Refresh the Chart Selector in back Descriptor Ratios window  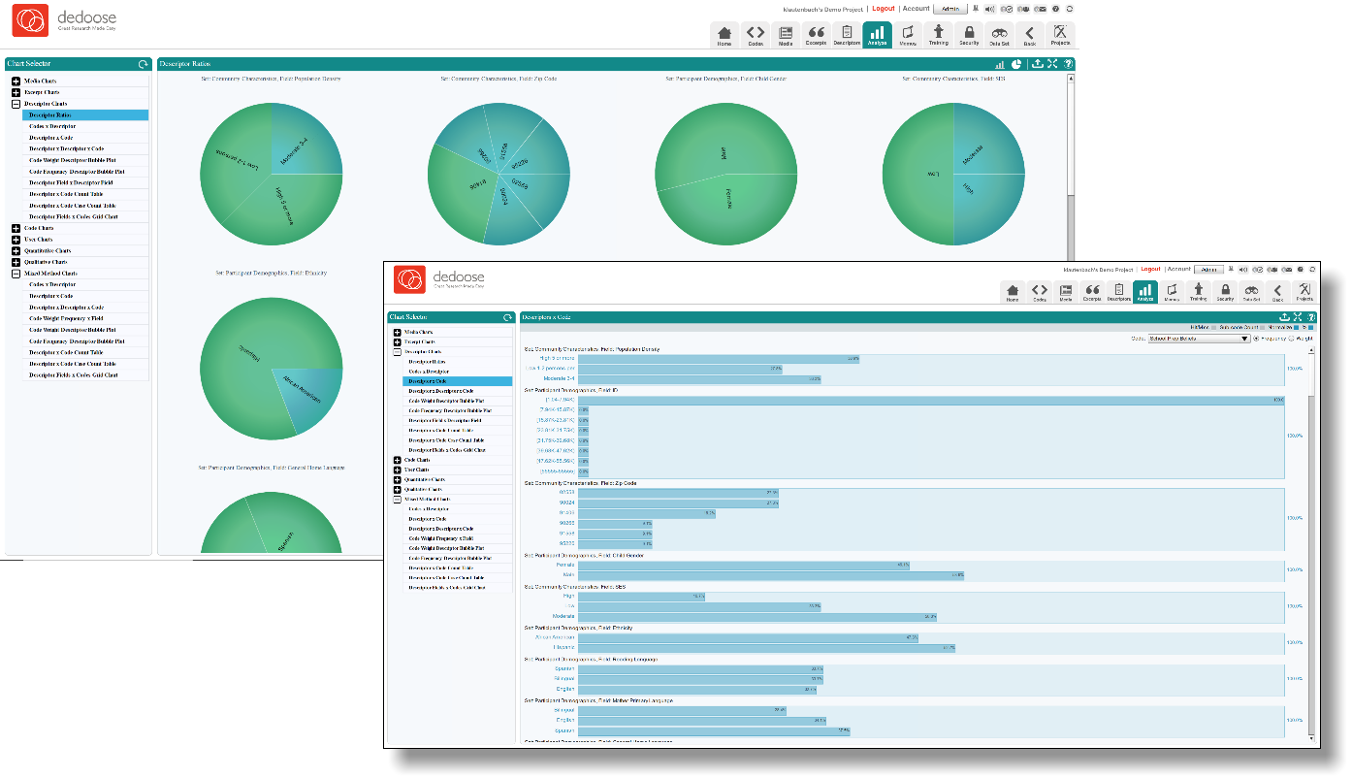(144, 64)
